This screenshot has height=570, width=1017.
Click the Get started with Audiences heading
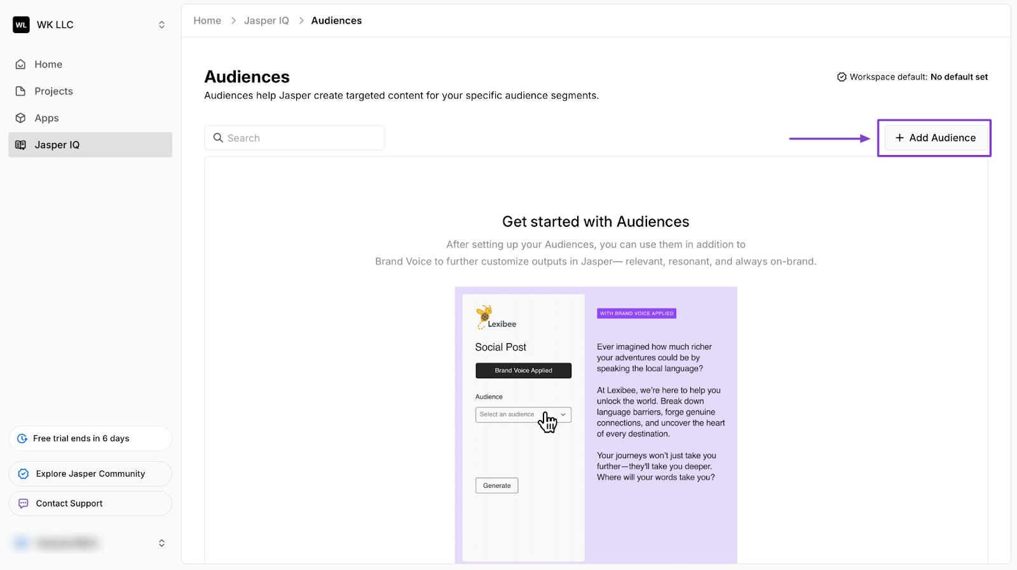pos(596,222)
